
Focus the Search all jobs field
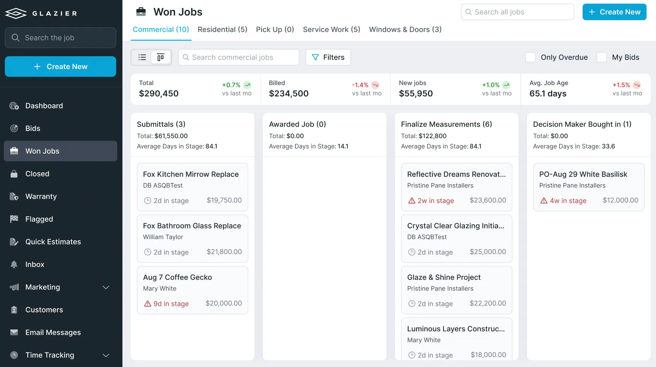click(517, 12)
